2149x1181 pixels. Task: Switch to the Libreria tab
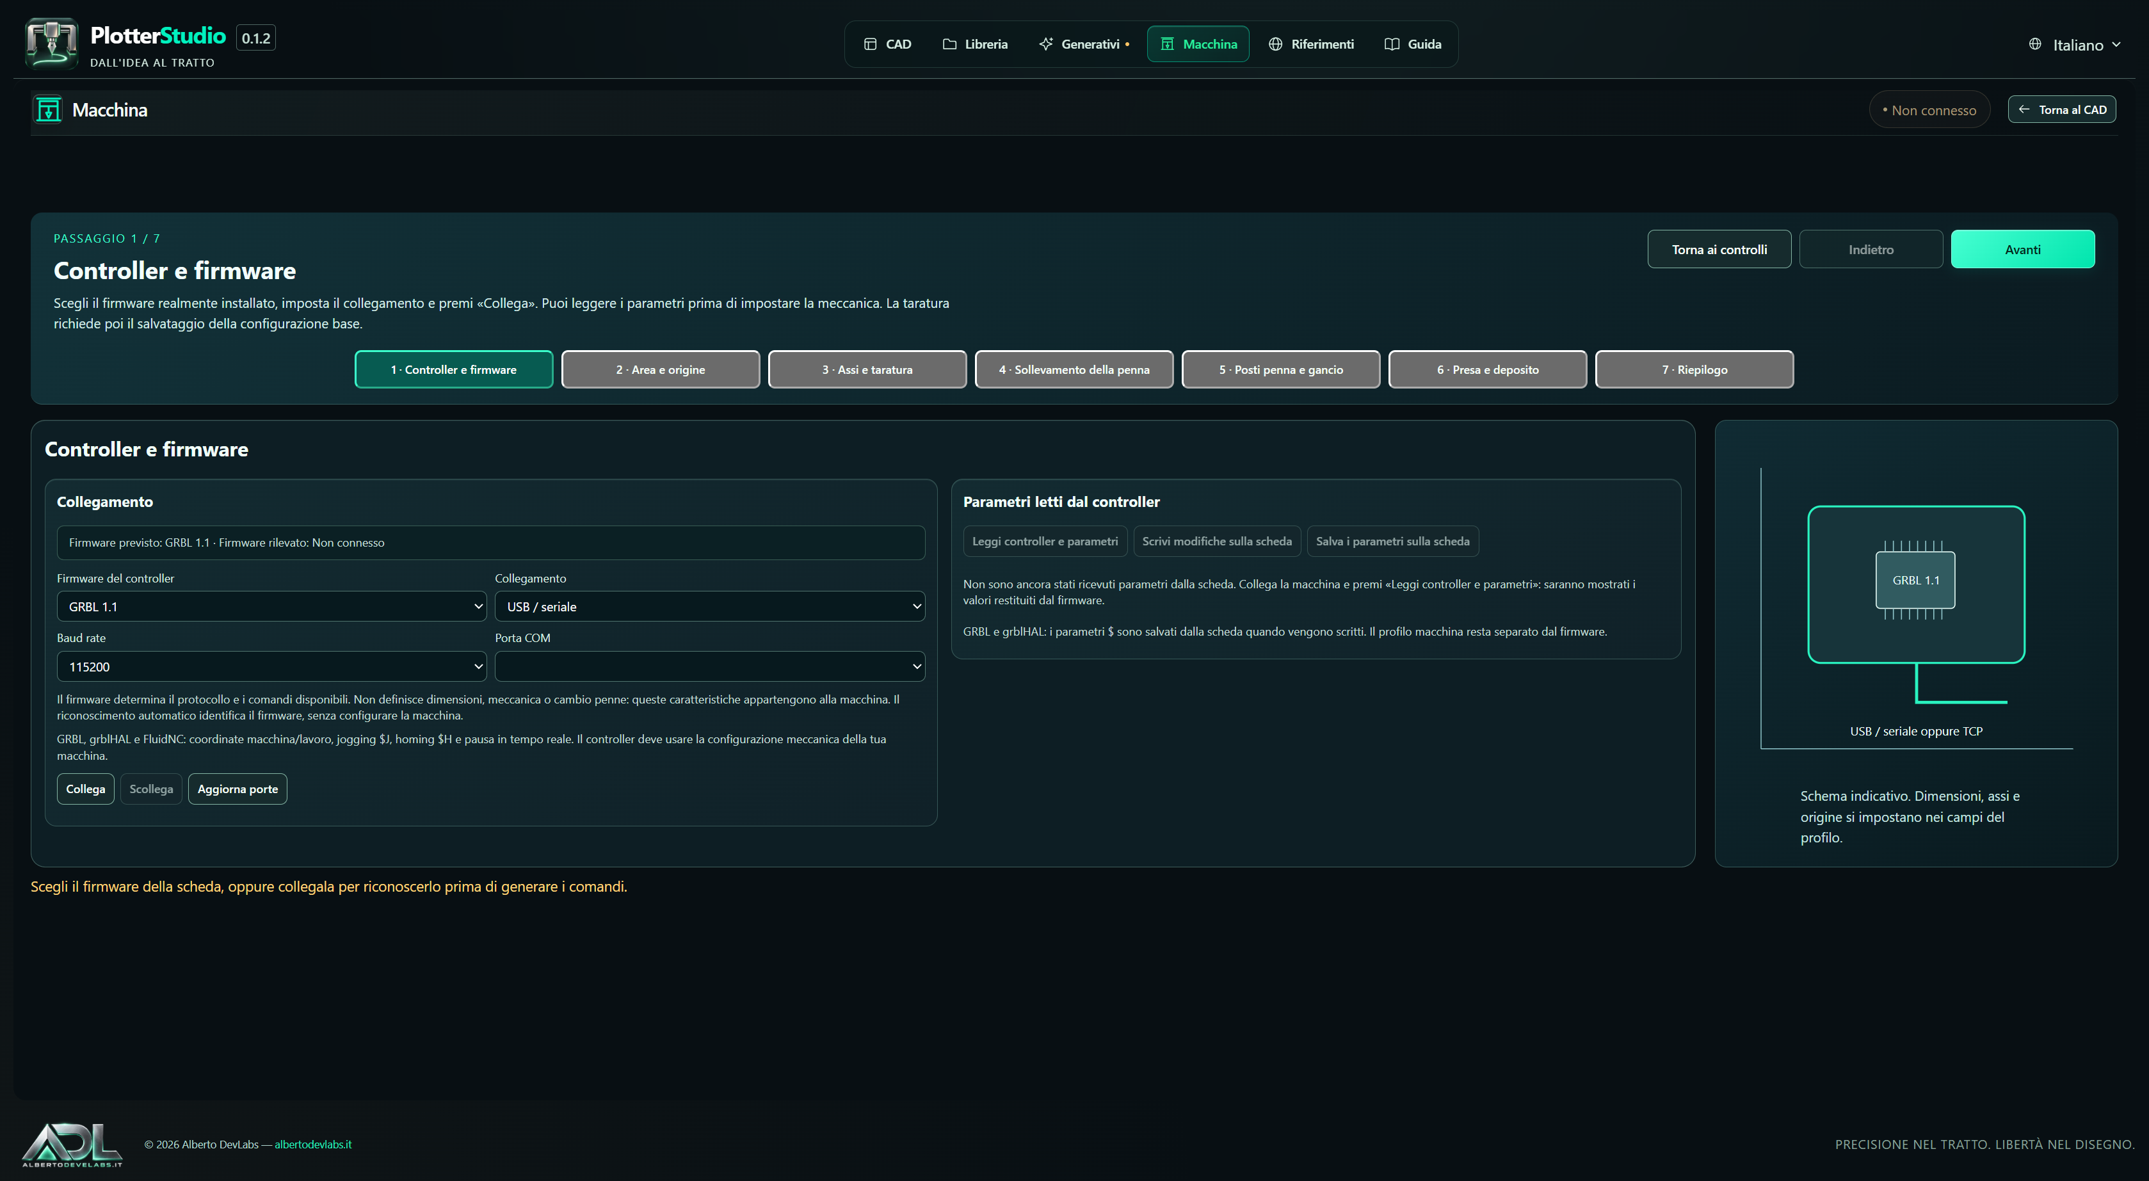975,44
